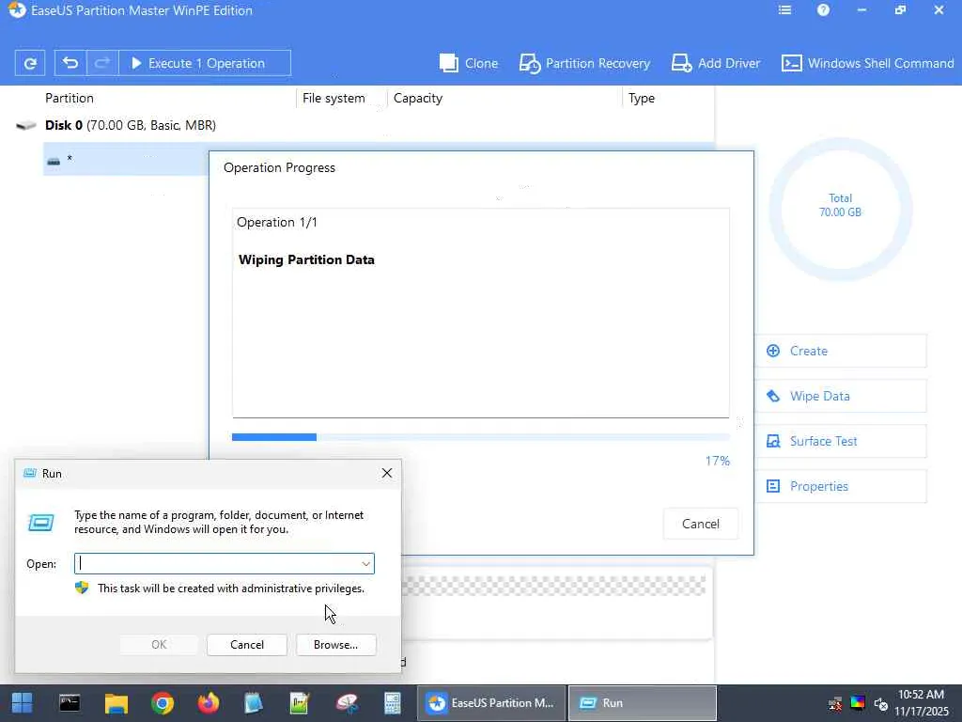Open the chart app icon in taskbar

[300, 703]
